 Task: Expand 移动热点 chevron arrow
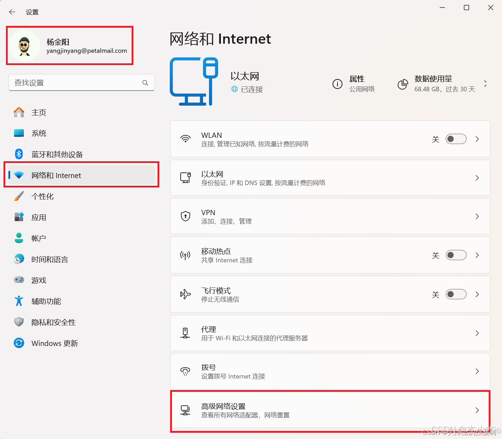477,255
